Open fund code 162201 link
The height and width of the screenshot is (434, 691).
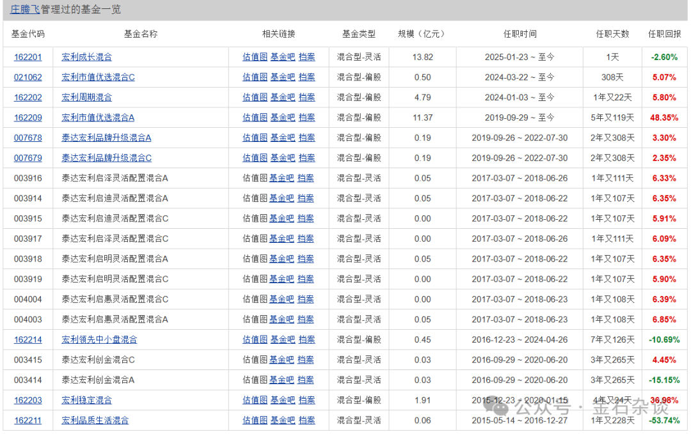point(28,57)
